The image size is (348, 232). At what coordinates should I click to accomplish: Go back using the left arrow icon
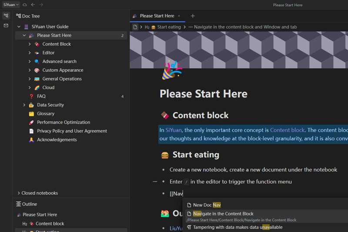(33, 5)
